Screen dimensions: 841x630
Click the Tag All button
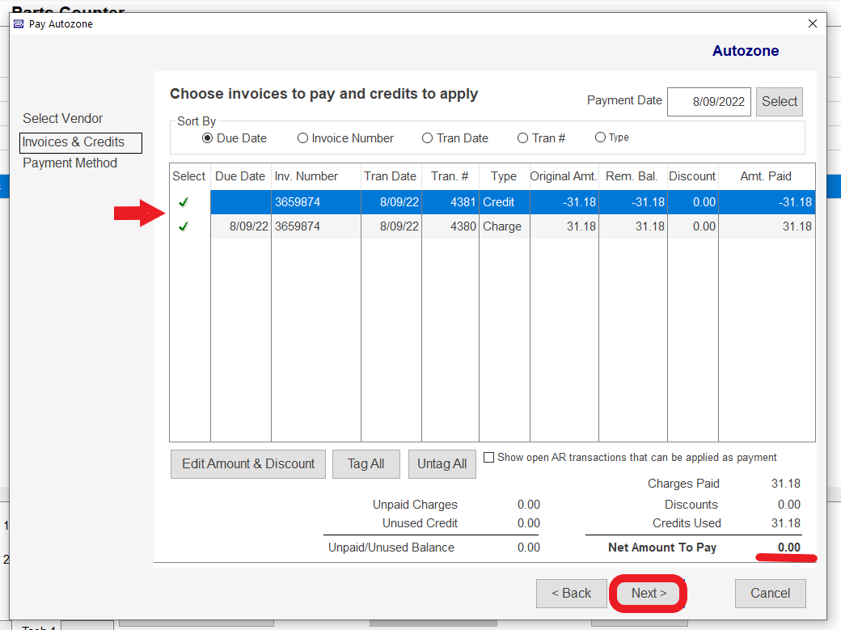point(366,463)
